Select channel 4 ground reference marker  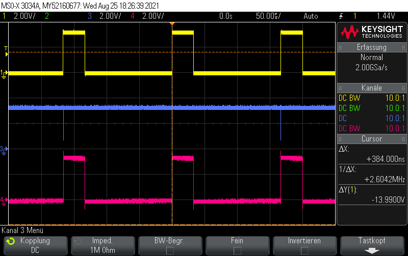pyautogui.click(x=4, y=202)
